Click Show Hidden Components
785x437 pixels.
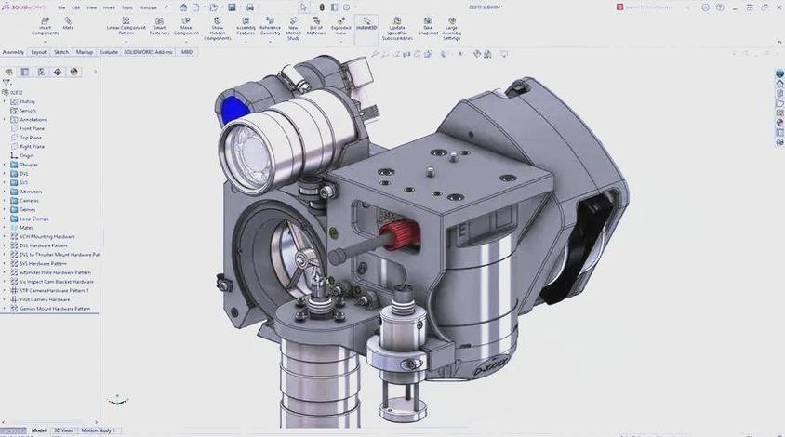[218, 29]
